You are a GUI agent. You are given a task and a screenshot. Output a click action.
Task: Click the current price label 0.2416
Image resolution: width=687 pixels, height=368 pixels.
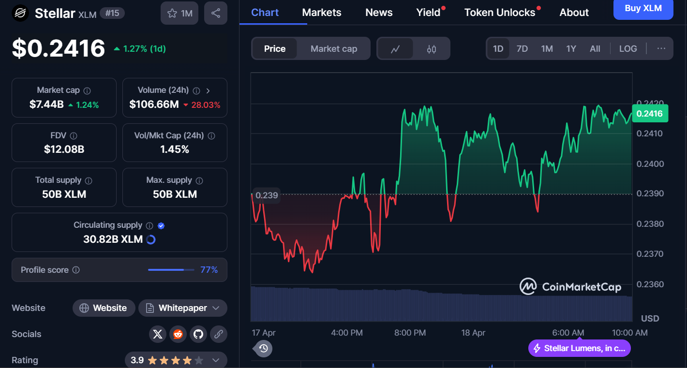650,114
